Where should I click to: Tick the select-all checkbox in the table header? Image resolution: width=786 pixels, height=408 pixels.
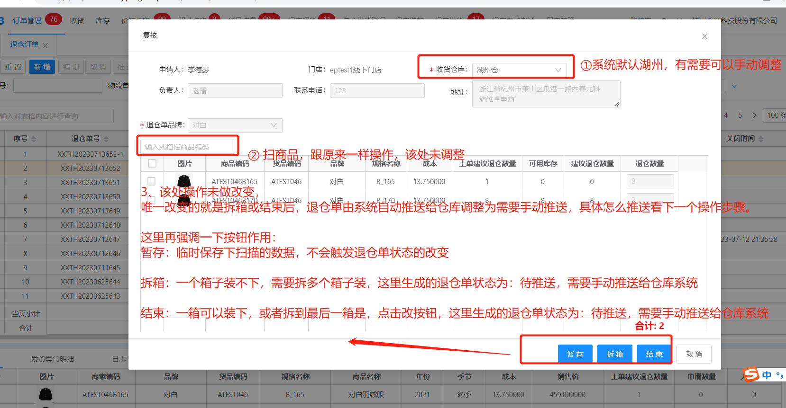point(152,163)
